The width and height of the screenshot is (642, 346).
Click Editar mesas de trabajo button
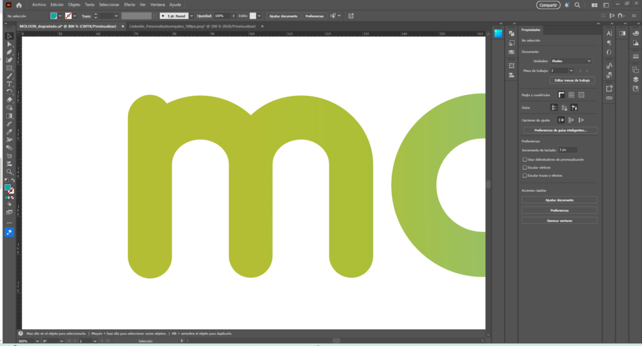pos(572,80)
